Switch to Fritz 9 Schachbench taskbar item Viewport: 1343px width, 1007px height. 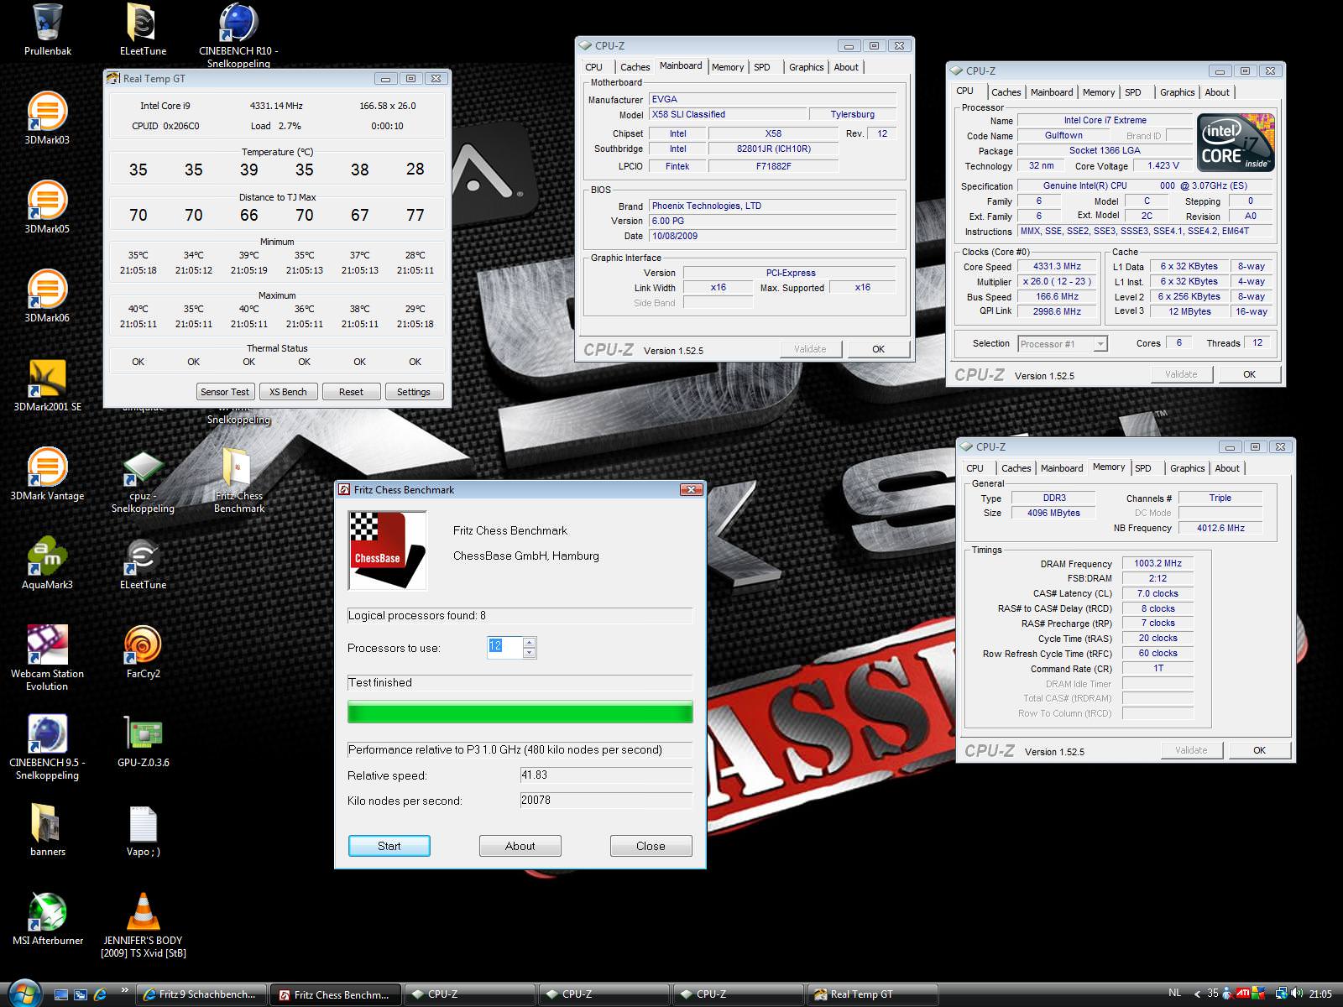201,994
